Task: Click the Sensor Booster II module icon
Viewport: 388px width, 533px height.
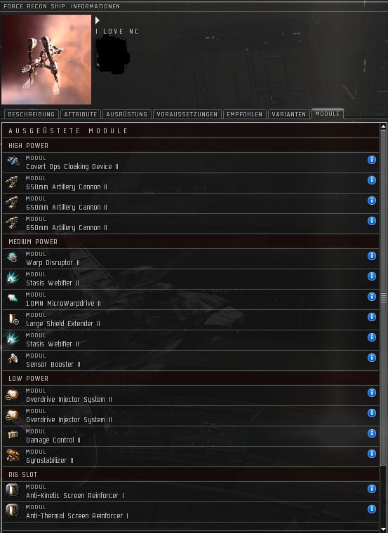Action: coord(13,359)
